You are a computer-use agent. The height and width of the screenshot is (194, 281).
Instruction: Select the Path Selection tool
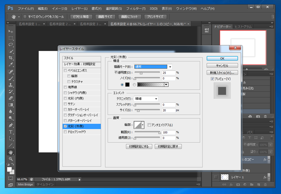(11, 138)
